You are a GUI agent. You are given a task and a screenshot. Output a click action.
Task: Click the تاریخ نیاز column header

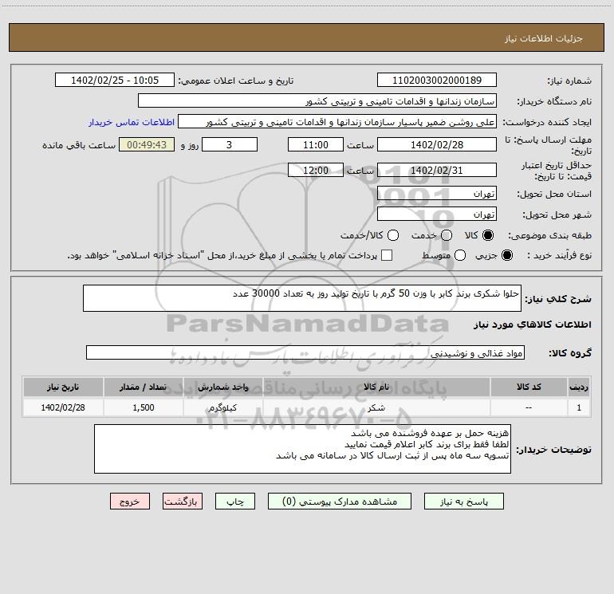[63, 387]
